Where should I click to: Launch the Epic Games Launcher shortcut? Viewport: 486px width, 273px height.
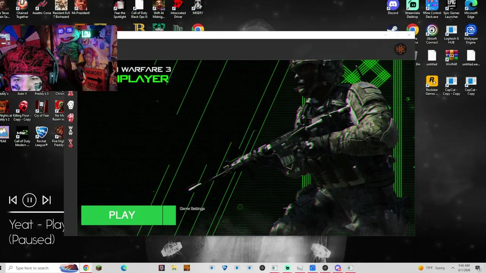click(x=451, y=9)
